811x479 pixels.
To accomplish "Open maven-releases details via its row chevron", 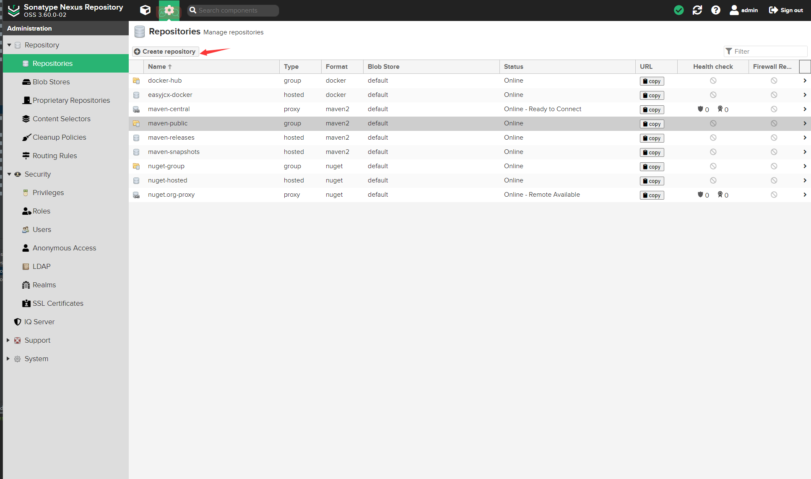I will (805, 138).
